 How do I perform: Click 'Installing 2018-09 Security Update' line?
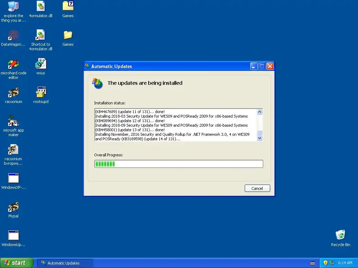tap(171, 125)
